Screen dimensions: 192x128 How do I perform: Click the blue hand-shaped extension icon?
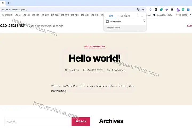[x=150, y=9]
